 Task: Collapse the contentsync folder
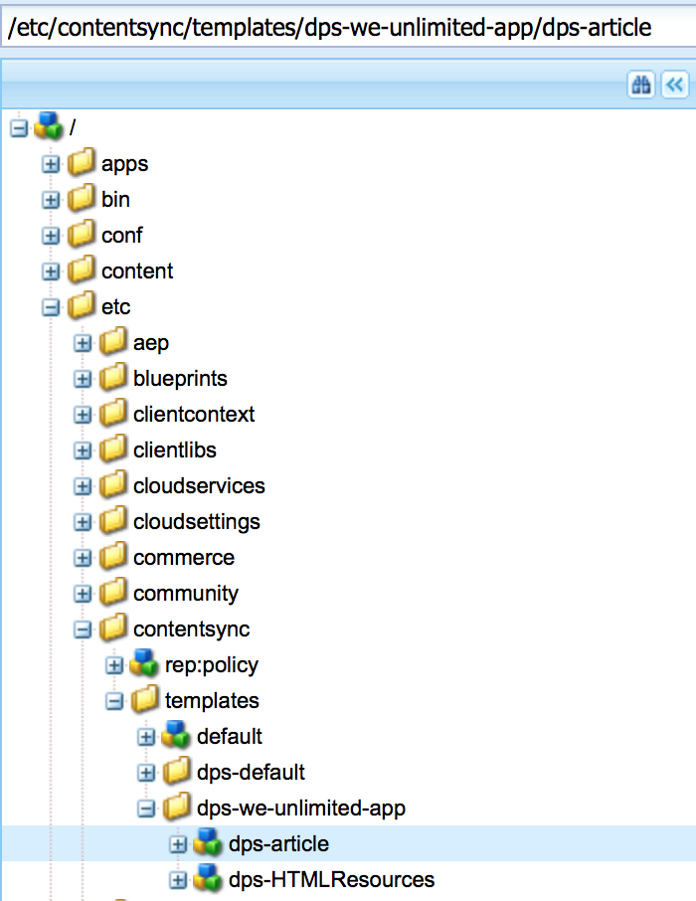(x=83, y=630)
